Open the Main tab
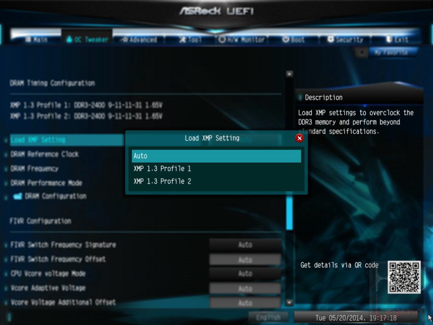The height and width of the screenshot is (325, 433). (36, 40)
